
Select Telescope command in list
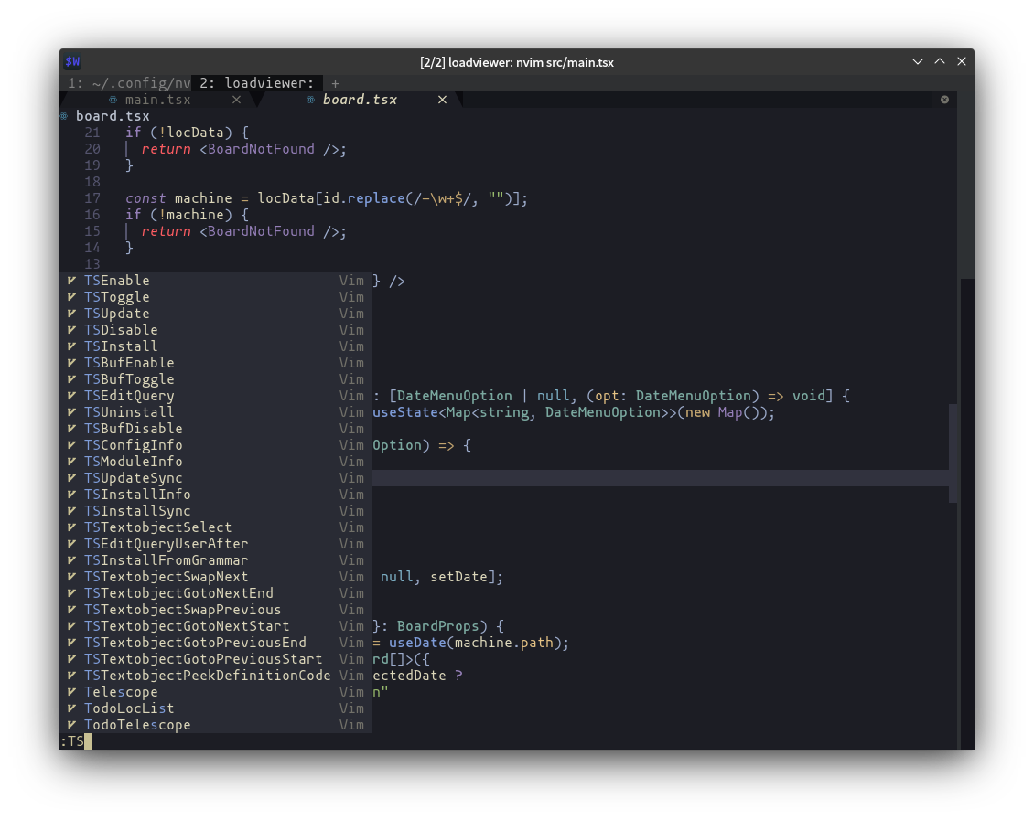(x=216, y=692)
